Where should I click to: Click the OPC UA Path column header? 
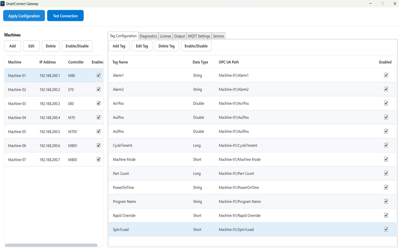click(x=229, y=62)
